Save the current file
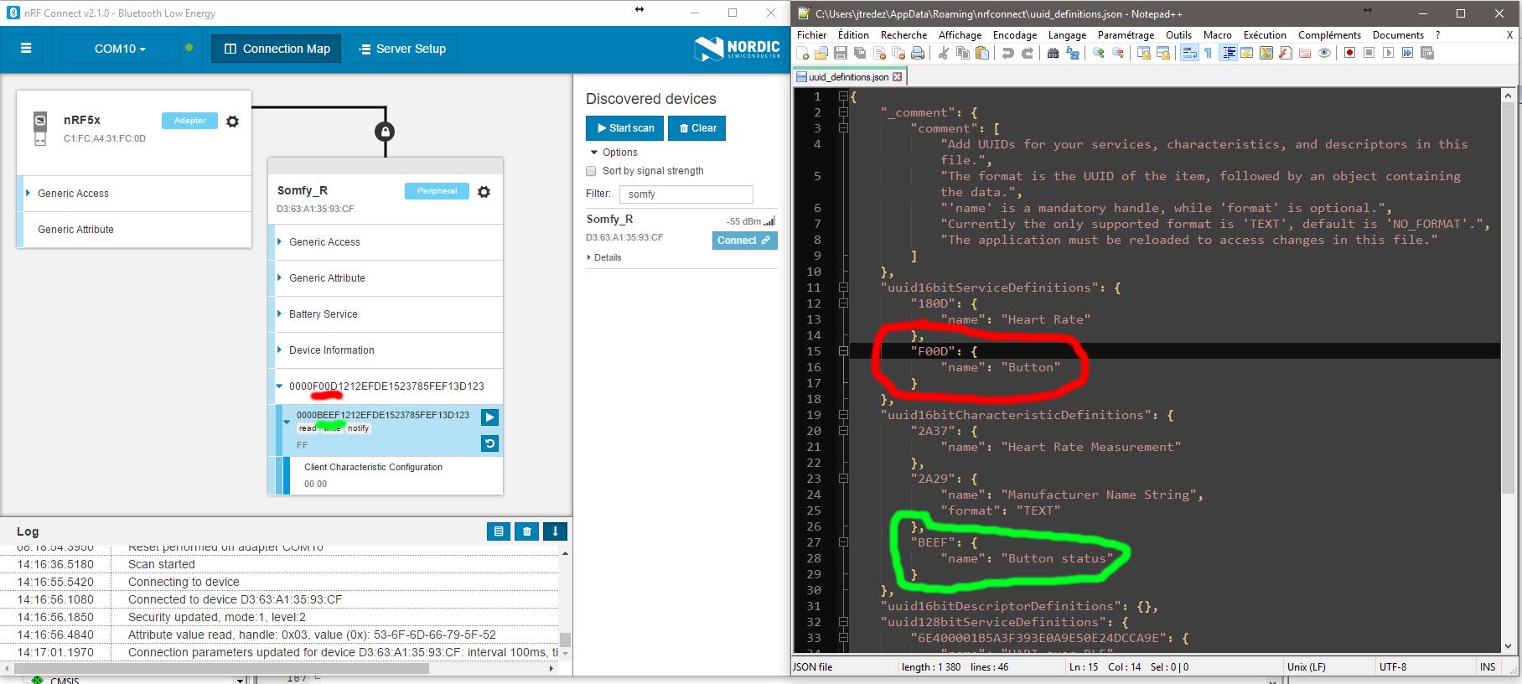The image size is (1522, 684). click(x=841, y=53)
